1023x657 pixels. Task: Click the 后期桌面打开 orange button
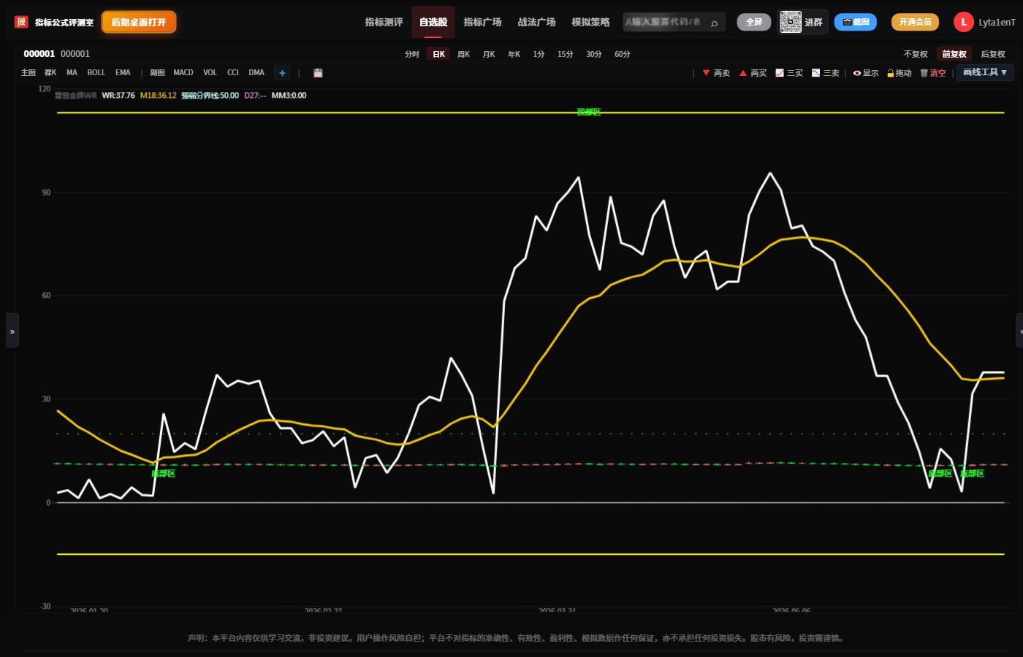(x=139, y=22)
